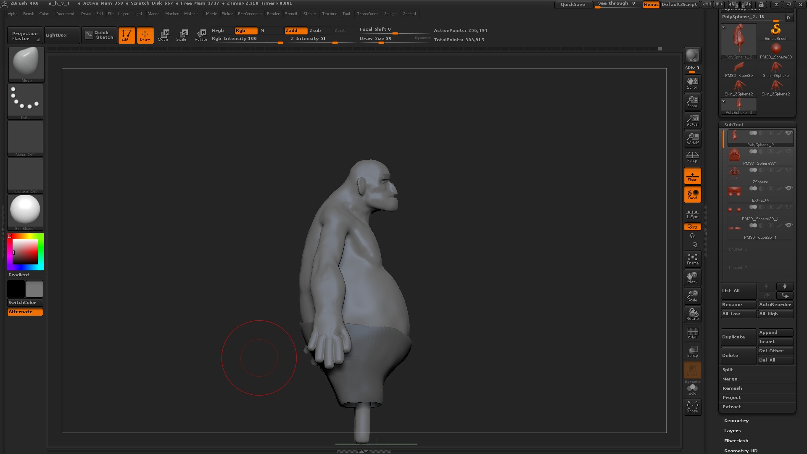Choose the Scale transform tool in top shelf
Image resolution: width=807 pixels, height=454 pixels.
click(182, 35)
